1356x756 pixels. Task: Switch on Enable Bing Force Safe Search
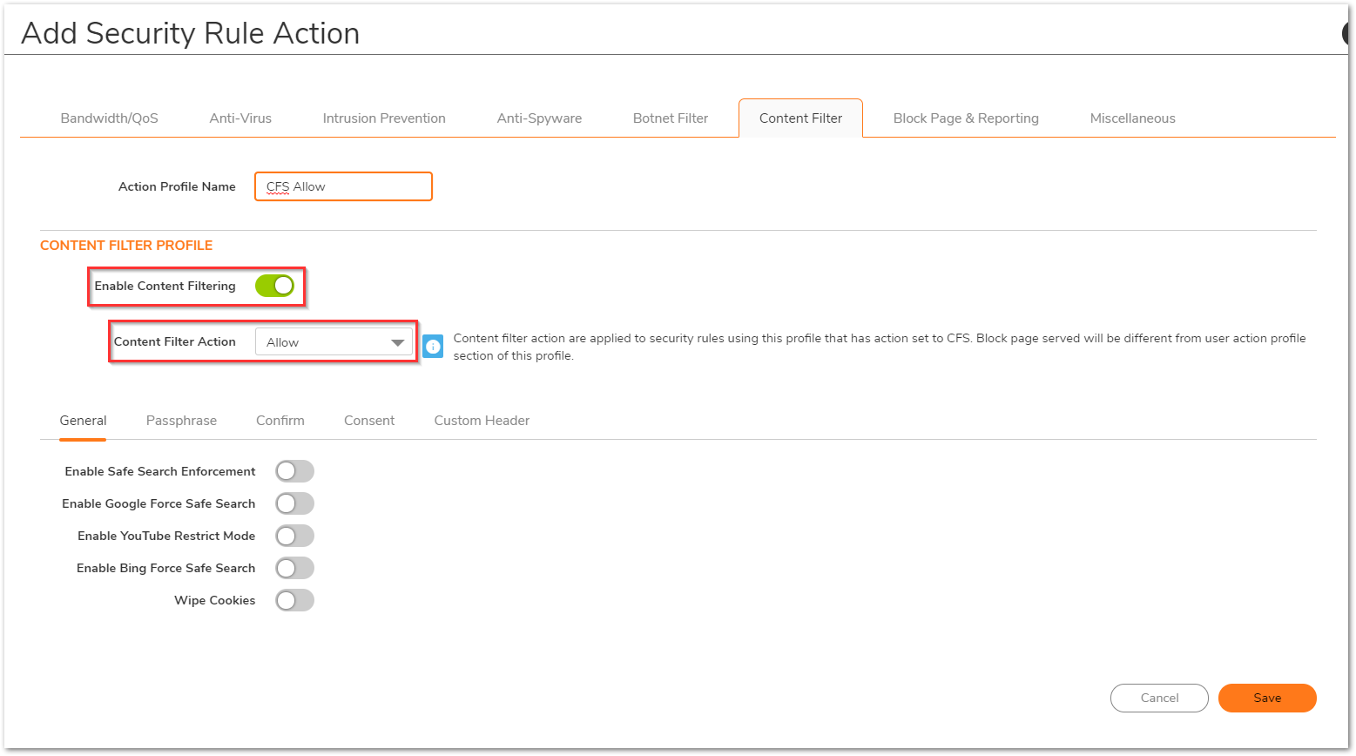click(294, 568)
